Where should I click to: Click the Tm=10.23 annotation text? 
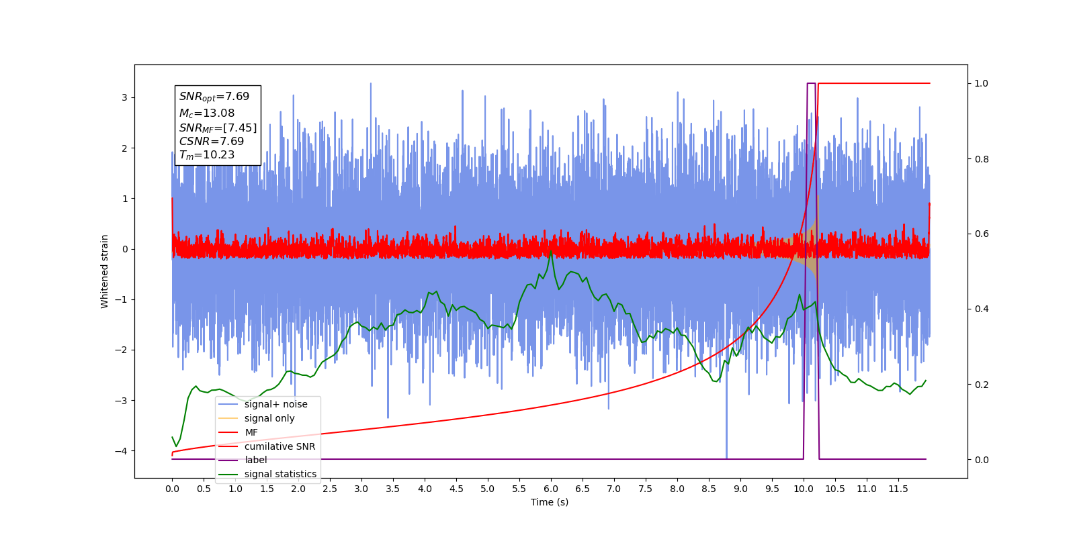pos(207,155)
